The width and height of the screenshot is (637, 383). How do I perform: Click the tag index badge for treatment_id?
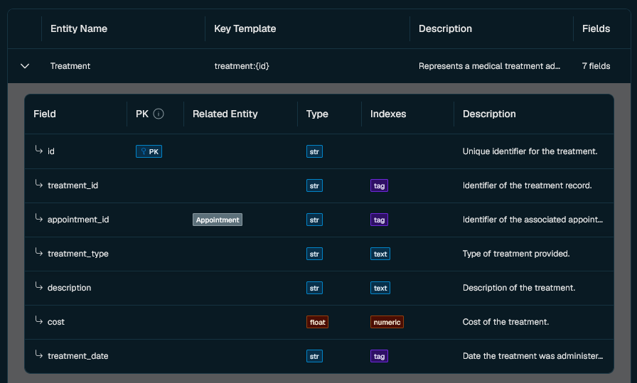click(379, 185)
